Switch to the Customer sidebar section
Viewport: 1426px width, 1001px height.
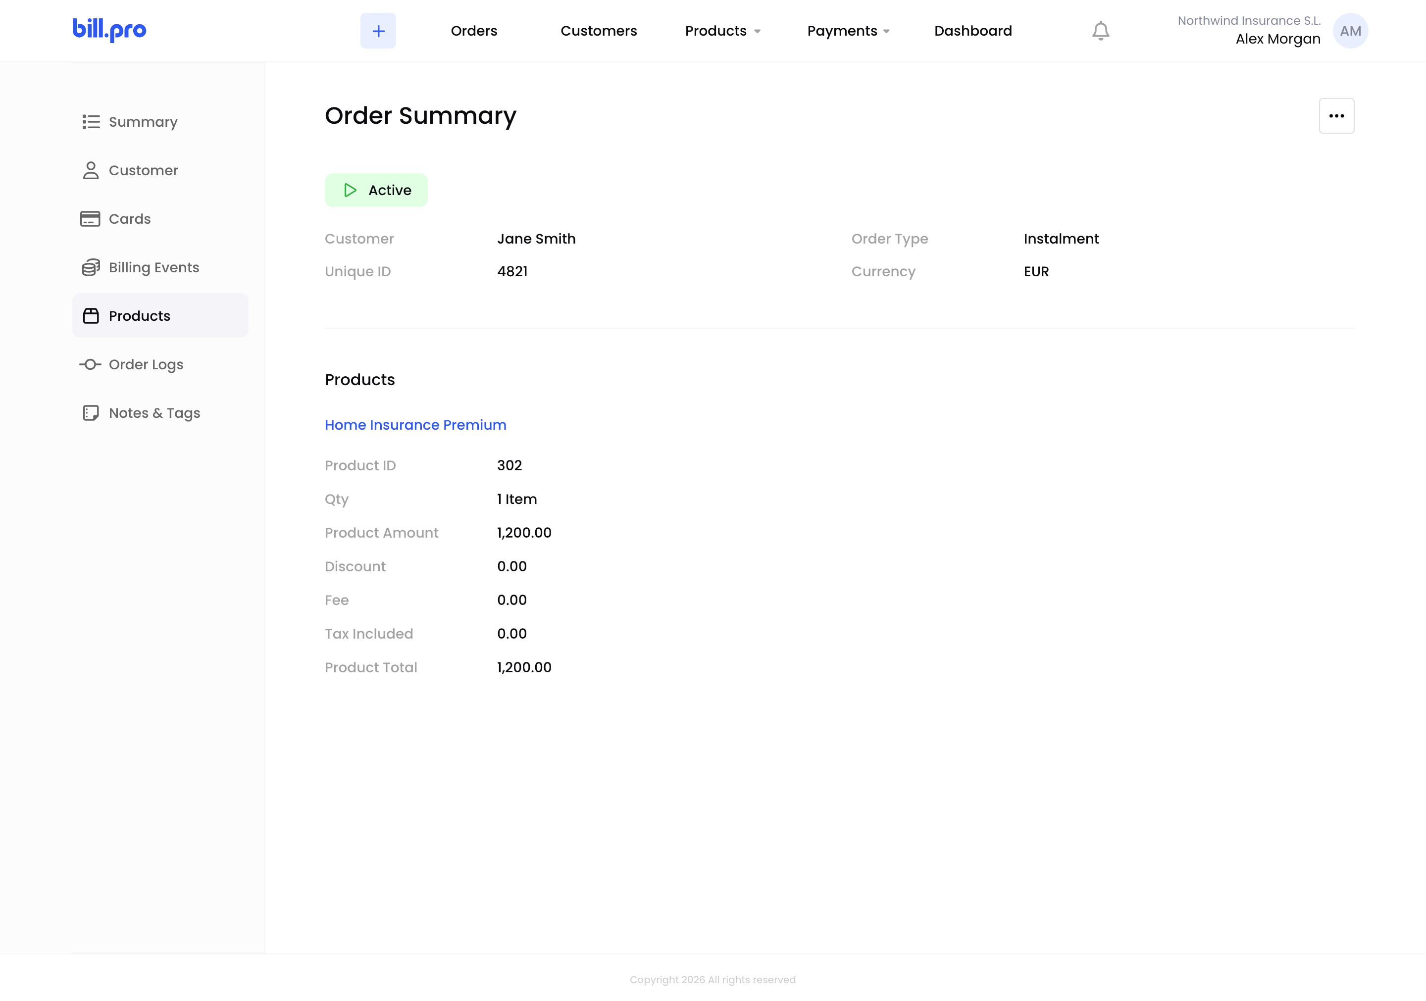click(x=160, y=170)
